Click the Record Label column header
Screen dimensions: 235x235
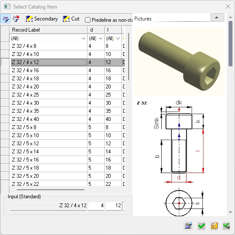coord(48,30)
